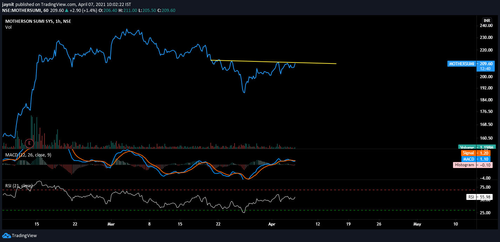Screen dimensions: 500x242
Task: Click the 'Apr' label on the time axis
Action: click(272, 223)
